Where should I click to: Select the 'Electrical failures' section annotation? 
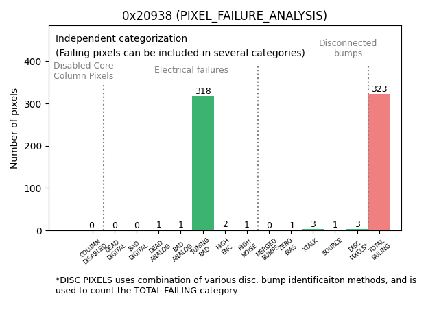[191, 70]
